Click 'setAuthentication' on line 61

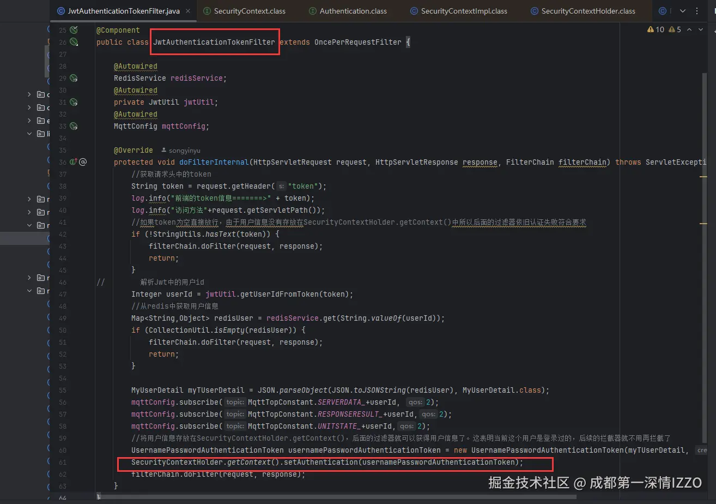[x=322, y=462]
